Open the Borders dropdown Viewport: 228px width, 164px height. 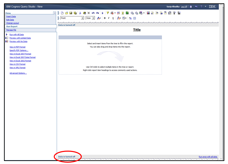point(124,18)
